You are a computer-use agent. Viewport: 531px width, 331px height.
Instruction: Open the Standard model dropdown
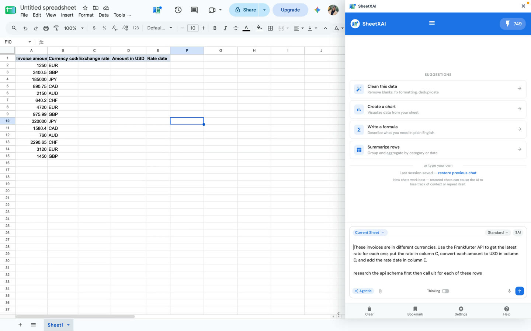(x=497, y=232)
